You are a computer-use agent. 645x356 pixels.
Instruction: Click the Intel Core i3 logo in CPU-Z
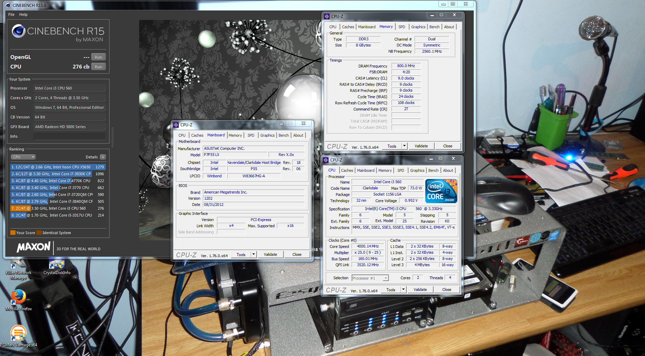(441, 191)
